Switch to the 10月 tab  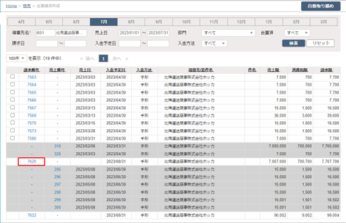[x=186, y=22]
